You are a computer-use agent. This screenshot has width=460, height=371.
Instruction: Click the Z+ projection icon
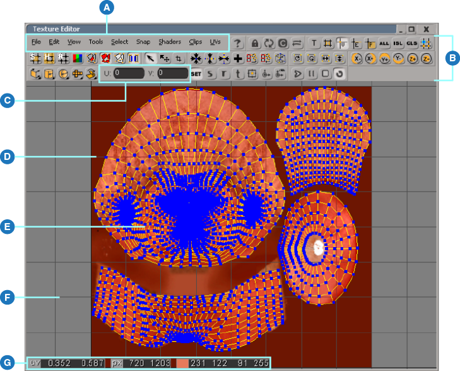click(413, 58)
